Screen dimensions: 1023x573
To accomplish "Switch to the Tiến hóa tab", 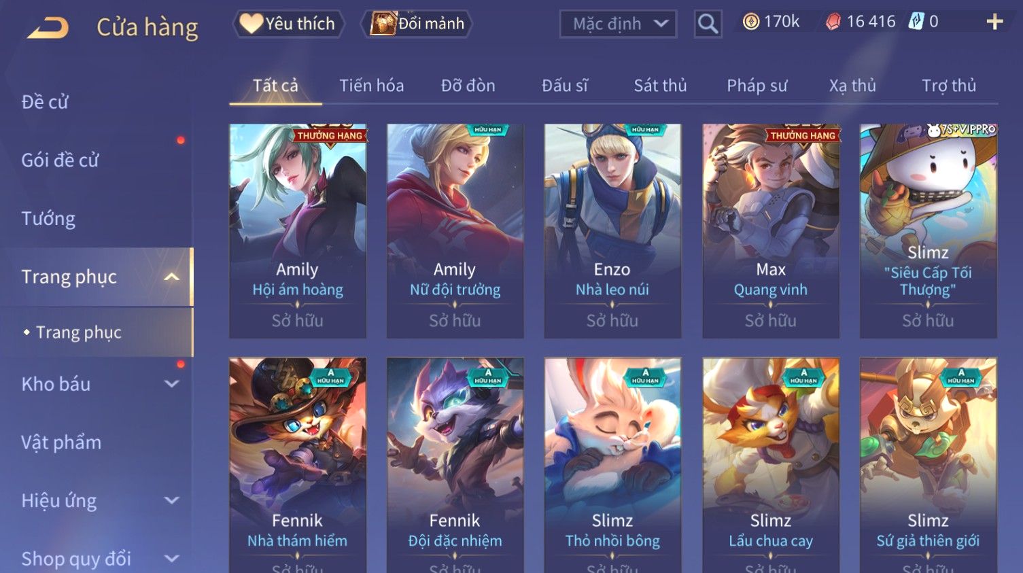I will point(371,86).
